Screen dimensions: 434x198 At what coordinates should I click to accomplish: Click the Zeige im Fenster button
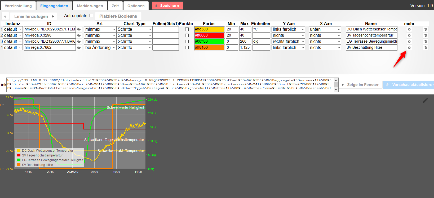coord(360,85)
